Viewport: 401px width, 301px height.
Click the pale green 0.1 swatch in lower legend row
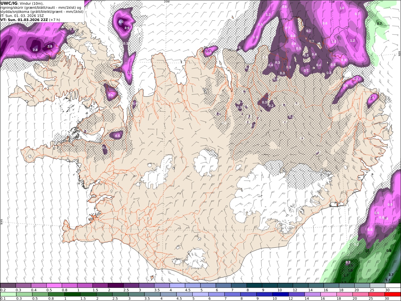pos(8,294)
